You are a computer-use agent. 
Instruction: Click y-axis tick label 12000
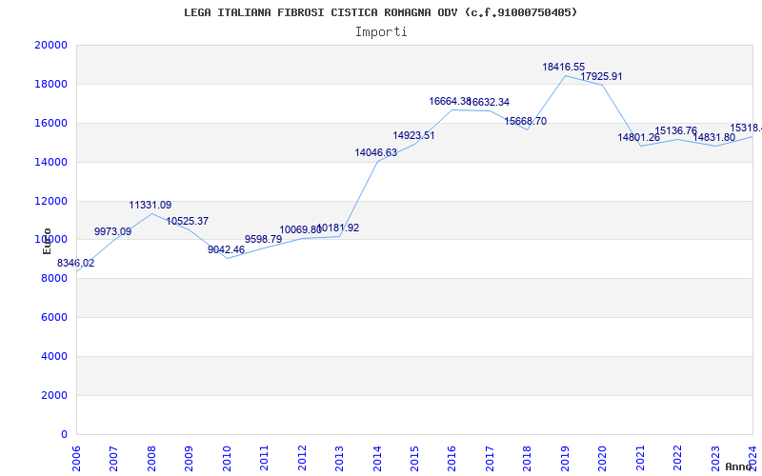pyautogui.click(x=51, y=201)
